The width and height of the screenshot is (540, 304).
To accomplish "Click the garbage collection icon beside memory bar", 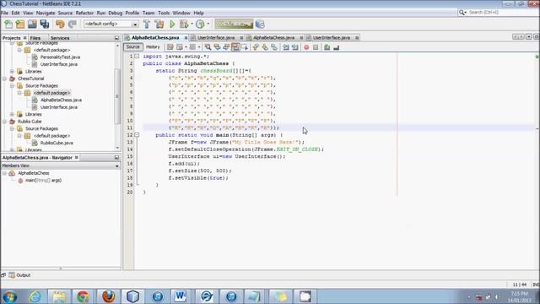I will click(x=261, y=24).
